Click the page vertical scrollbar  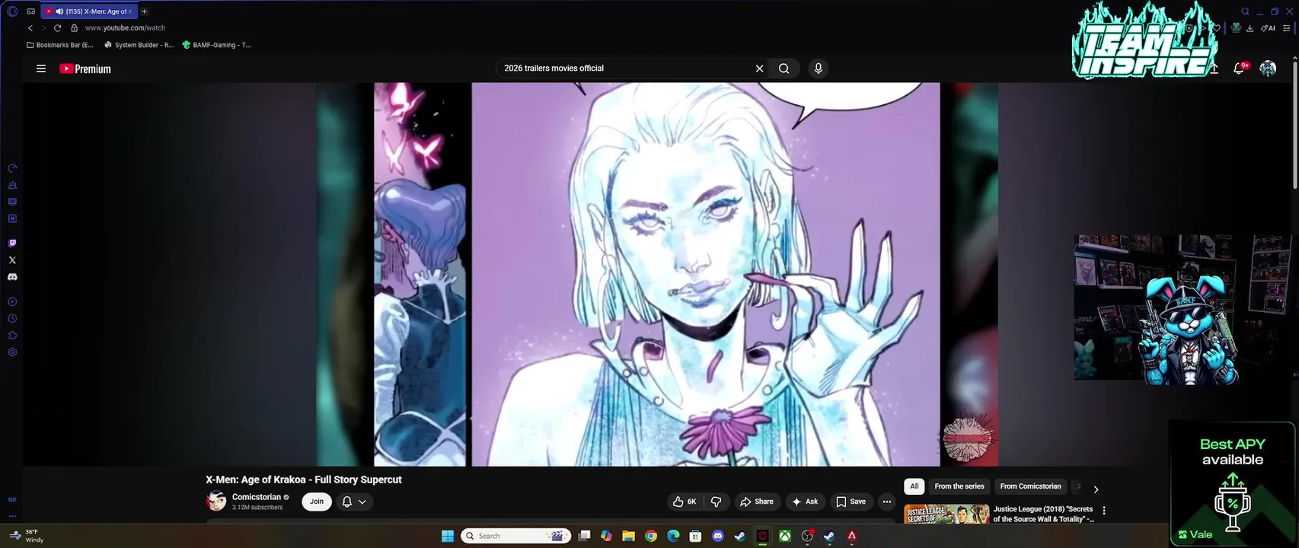pos(1295,126)
